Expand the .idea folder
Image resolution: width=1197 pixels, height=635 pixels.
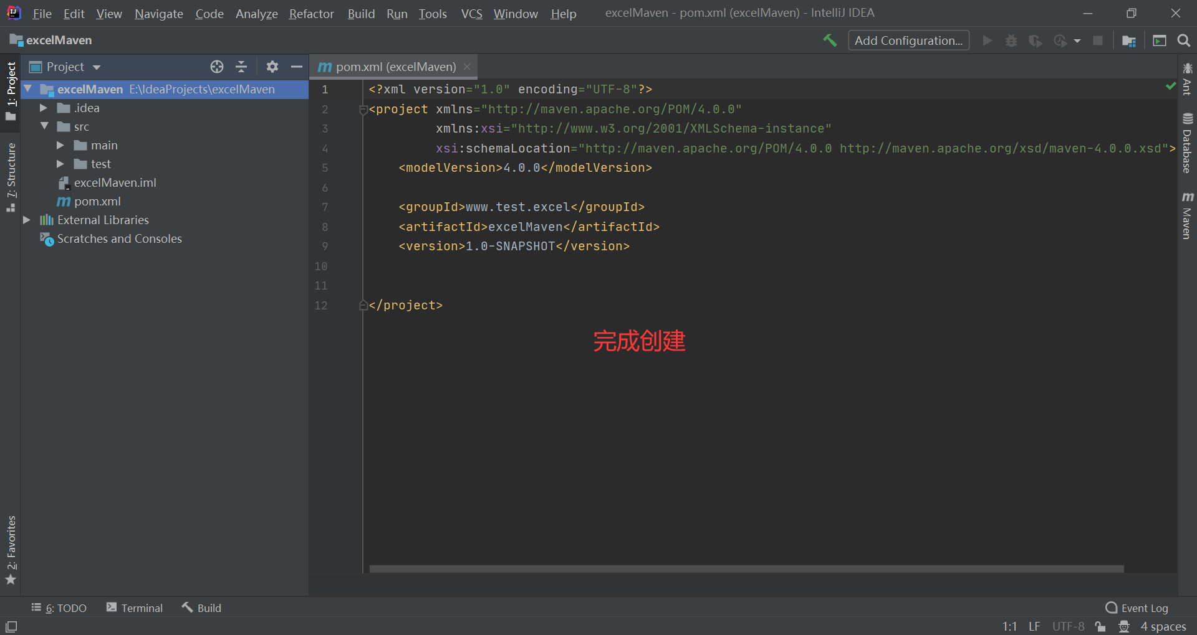44,108
